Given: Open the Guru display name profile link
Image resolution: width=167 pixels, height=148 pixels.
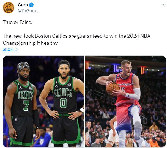Looking at the screenshot, I should [23, 5].
